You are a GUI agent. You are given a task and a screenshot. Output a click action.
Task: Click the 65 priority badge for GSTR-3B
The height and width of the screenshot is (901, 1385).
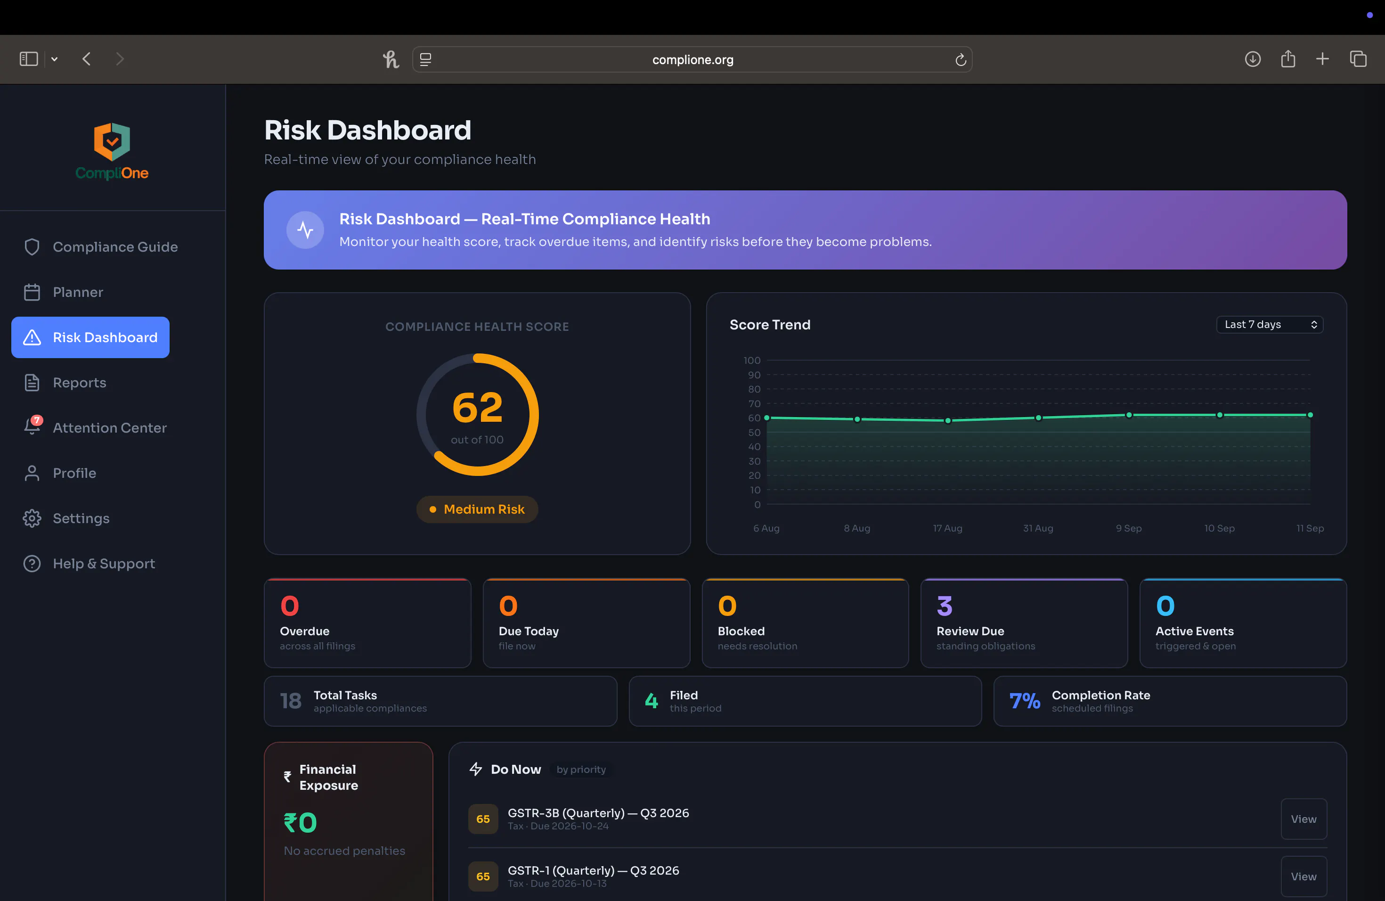click(483, 819)
